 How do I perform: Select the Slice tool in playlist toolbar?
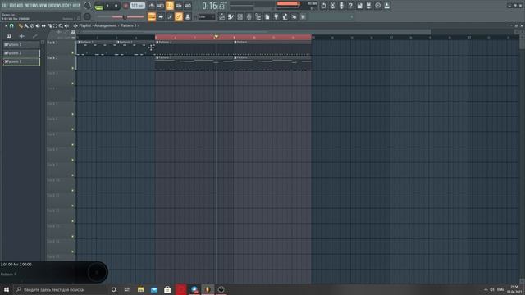[49, 25]
